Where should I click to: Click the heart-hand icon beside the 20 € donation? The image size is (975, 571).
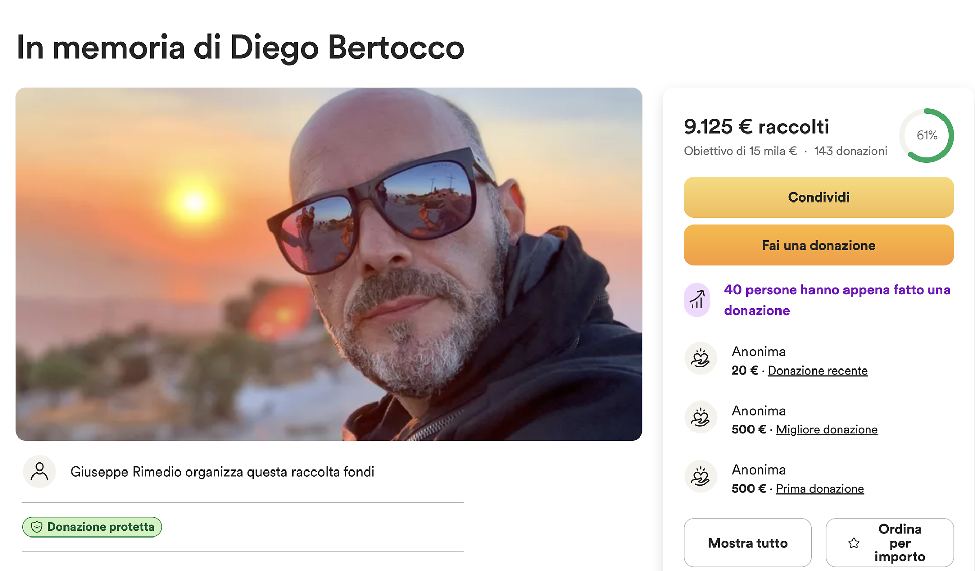pyautogui.click(x=701, y=358)
